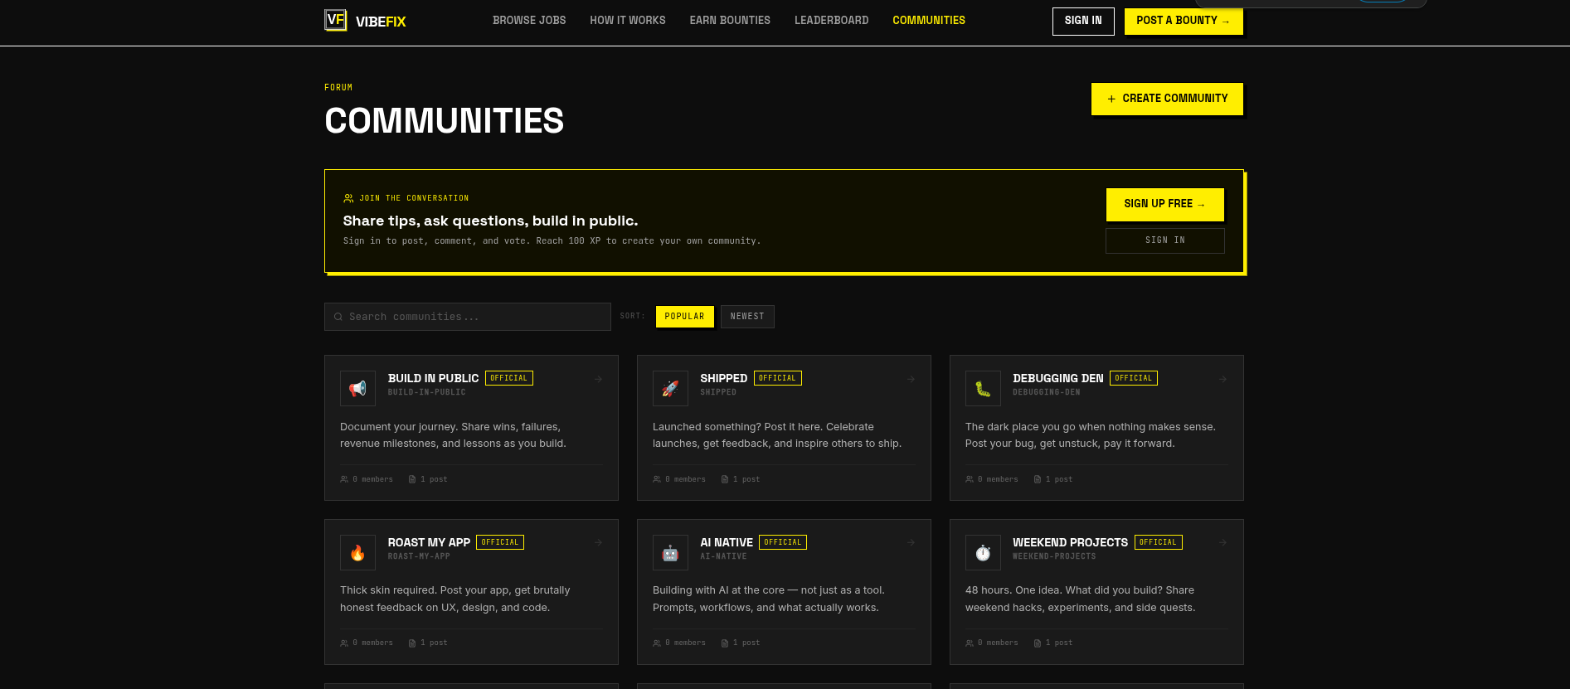Click the 'FORUM' label above Communities
The image size is (1570, 689).
[x=338, y=87]
